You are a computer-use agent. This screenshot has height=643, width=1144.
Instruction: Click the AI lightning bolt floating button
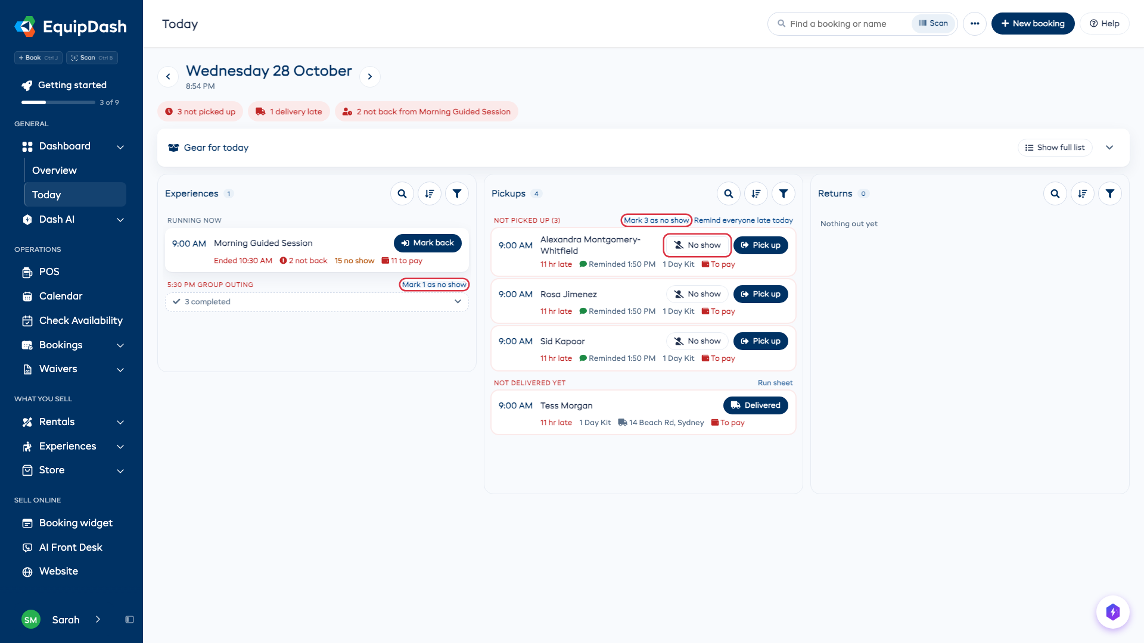pos(1112,612)
